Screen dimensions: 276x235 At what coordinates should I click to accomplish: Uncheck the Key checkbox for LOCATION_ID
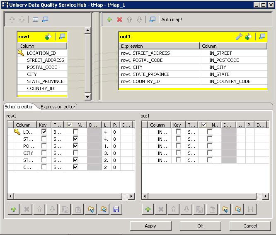(44, 132)
